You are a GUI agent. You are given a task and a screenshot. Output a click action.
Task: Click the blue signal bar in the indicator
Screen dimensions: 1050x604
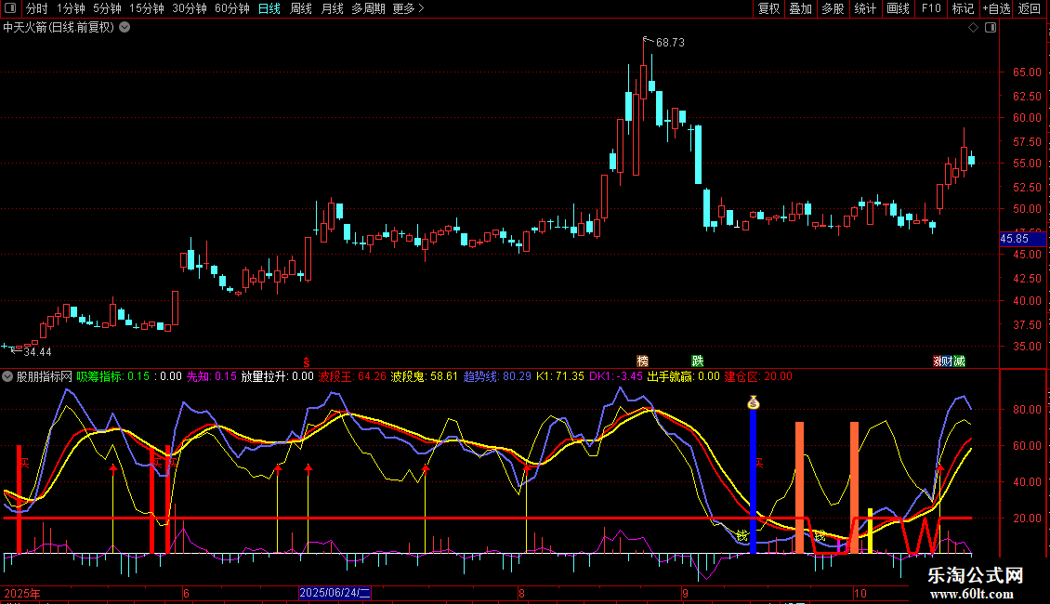point(753,480)
